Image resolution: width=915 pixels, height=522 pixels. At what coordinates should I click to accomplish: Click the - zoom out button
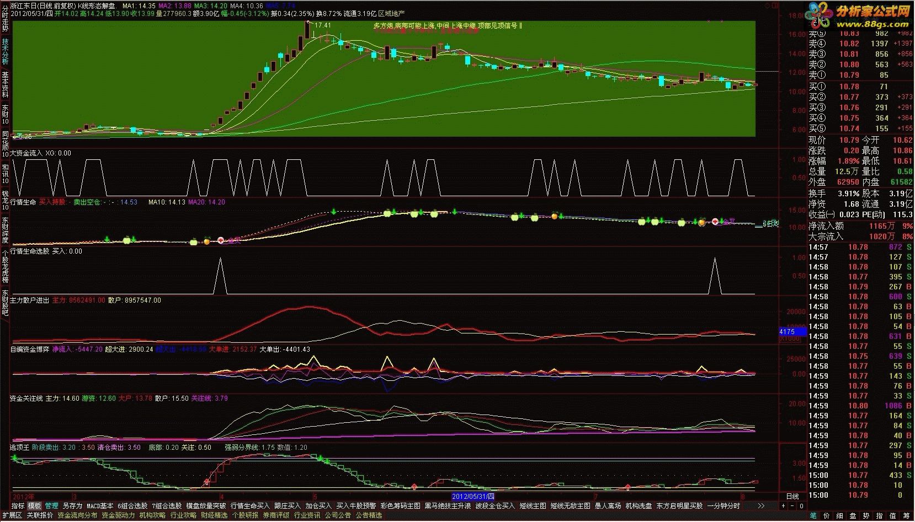[792, 505]
